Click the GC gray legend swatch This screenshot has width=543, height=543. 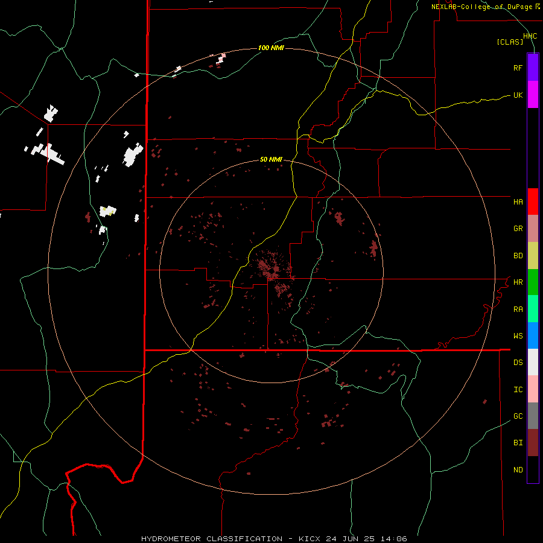point(533,416)
